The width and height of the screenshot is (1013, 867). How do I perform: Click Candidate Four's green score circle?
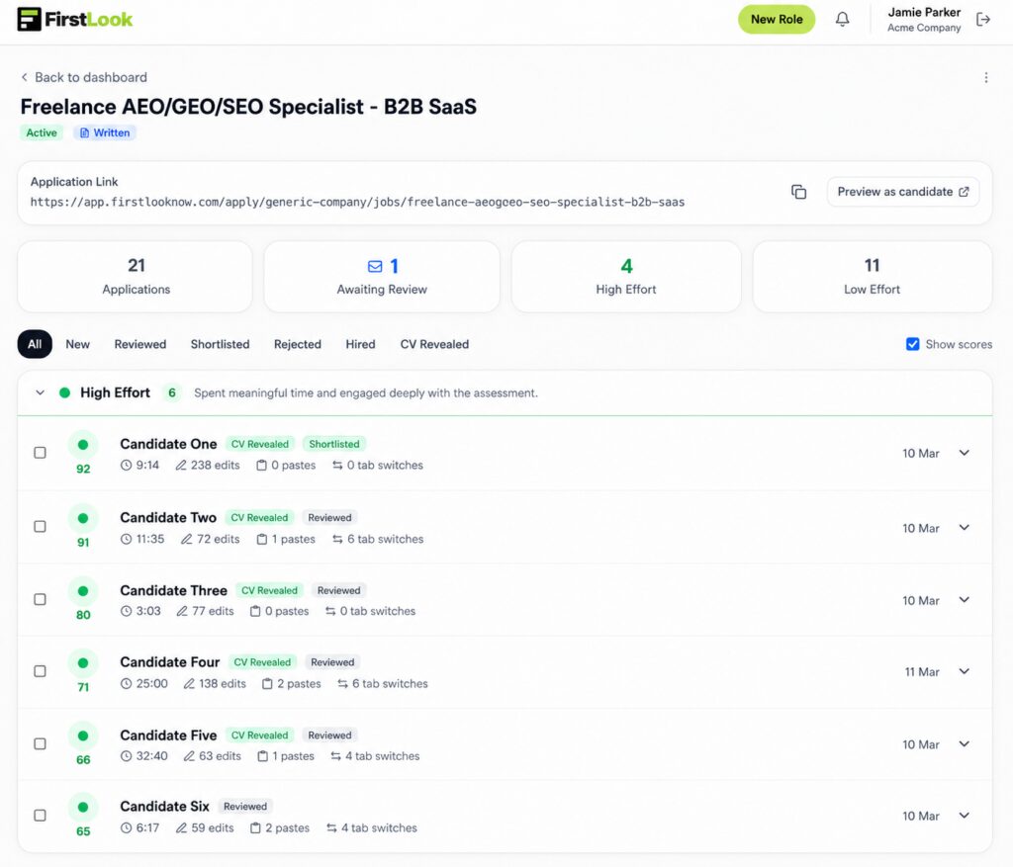83,663
